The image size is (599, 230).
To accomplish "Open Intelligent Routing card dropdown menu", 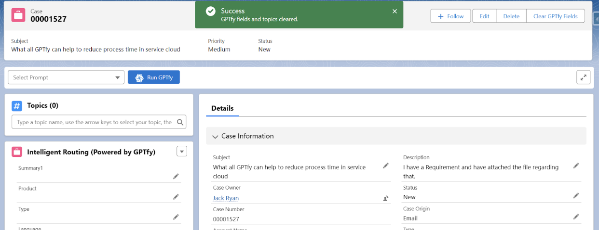I will click(182, 152).
